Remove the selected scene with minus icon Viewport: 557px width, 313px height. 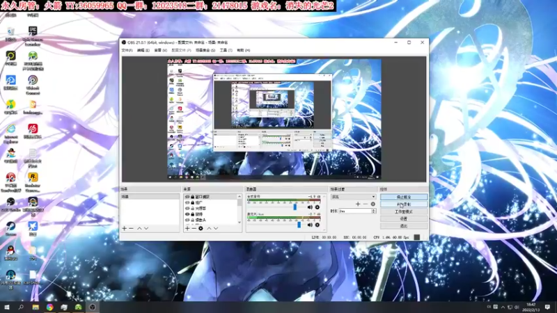tap(131, 229)
